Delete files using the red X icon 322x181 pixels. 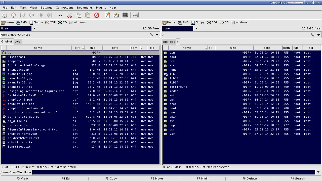point(97,15)
